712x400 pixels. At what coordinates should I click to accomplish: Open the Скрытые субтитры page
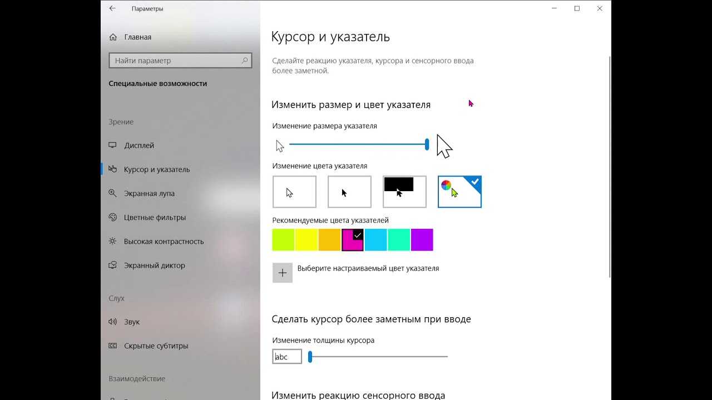click(149, 346)
